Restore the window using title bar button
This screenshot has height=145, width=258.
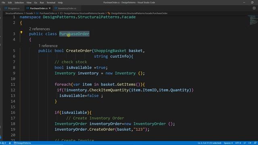point(252,2)
